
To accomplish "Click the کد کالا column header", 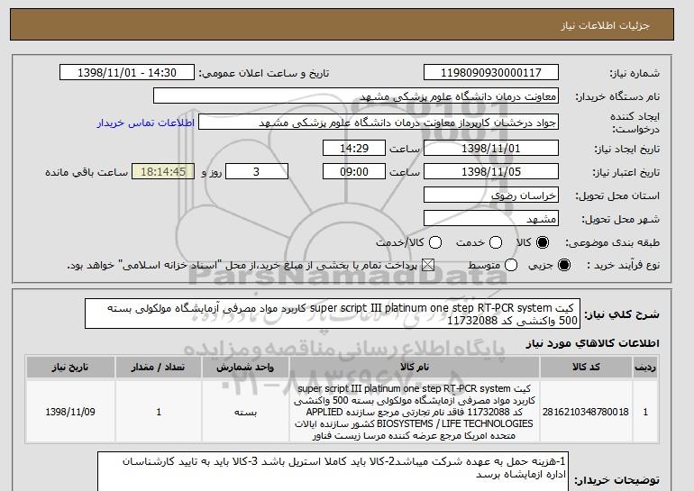I will pos(586,368).
